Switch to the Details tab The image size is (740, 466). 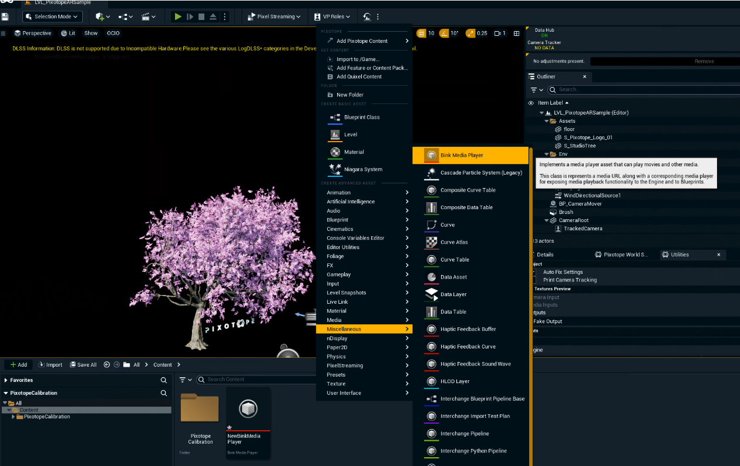pos(544,254)
